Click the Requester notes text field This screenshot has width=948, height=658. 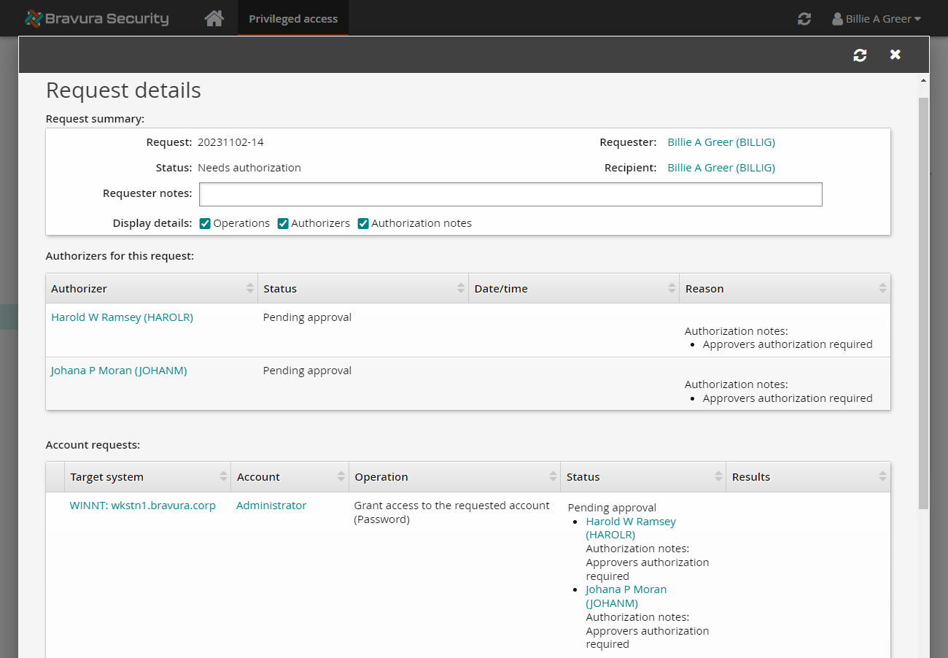pyautogui.click(x=510, y=194)
